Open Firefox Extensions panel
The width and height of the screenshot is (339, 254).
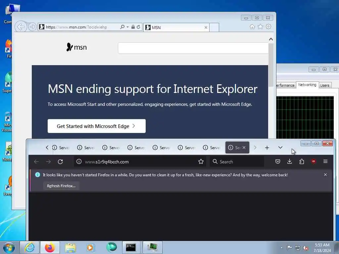point(302,161)
